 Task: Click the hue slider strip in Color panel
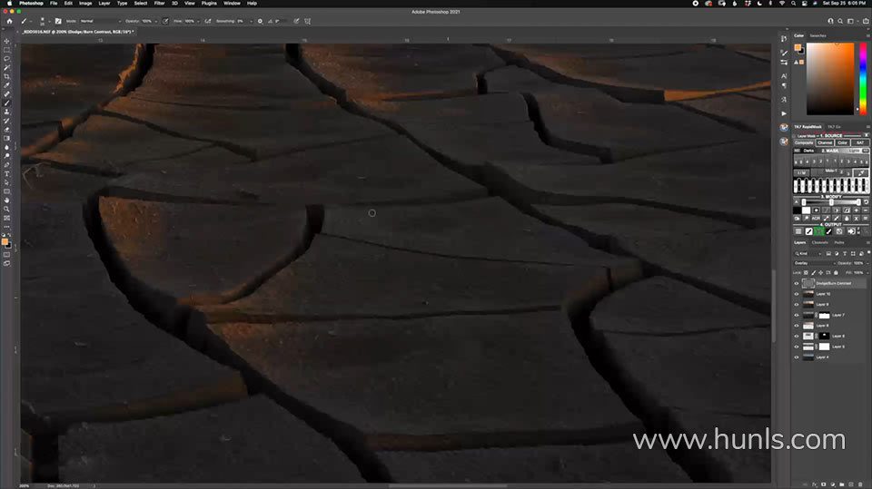863,79
